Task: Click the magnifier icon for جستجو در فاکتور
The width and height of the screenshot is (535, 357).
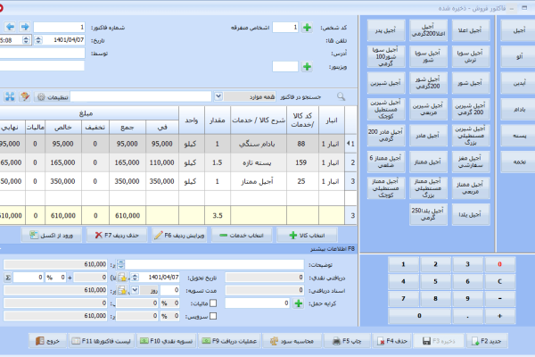Action: [x=341, y=96]
